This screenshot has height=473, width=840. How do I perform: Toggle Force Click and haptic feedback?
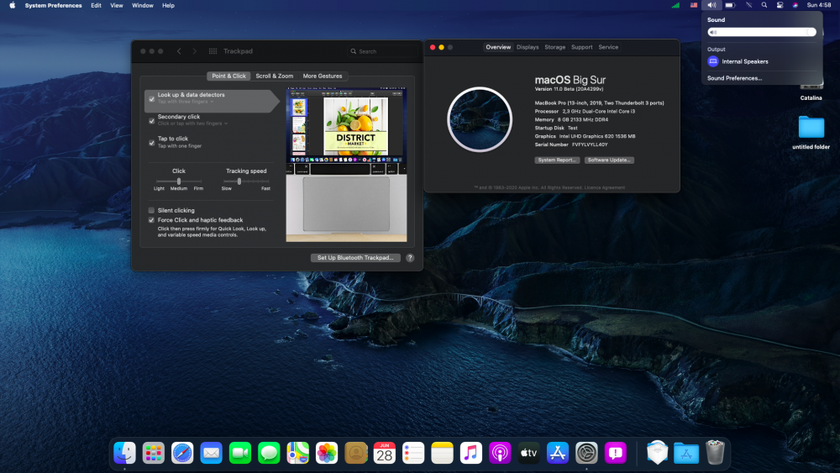(151, 220)
